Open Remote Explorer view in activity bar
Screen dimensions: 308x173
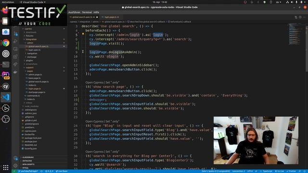pos(15,49)
